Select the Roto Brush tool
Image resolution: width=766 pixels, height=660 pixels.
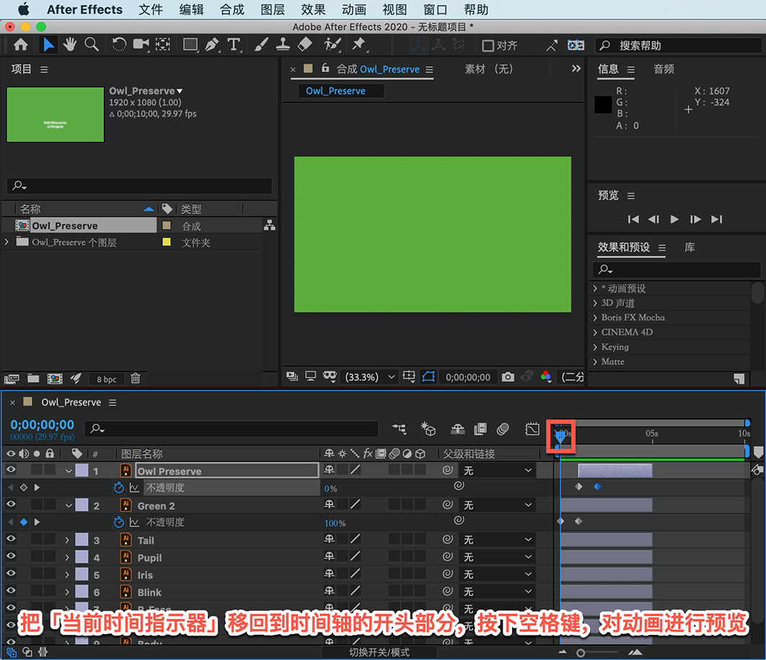(333, 45)
